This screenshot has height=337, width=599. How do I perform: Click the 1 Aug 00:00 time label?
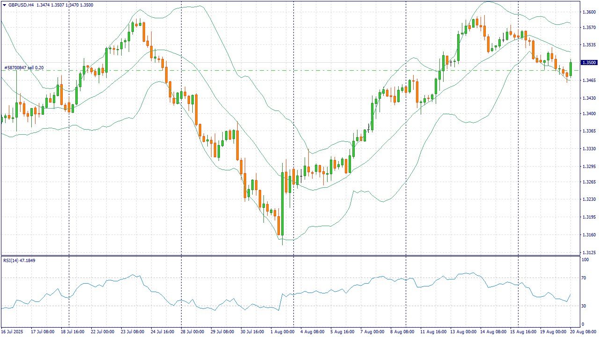coord(282,332)
